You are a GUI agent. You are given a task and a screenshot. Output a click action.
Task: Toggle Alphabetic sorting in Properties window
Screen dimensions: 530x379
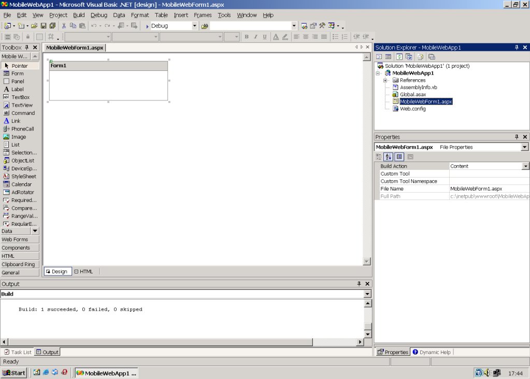[389, 157]
